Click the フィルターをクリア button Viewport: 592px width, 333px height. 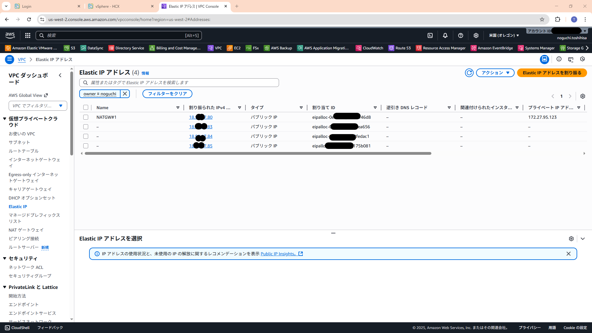point(167,94)
